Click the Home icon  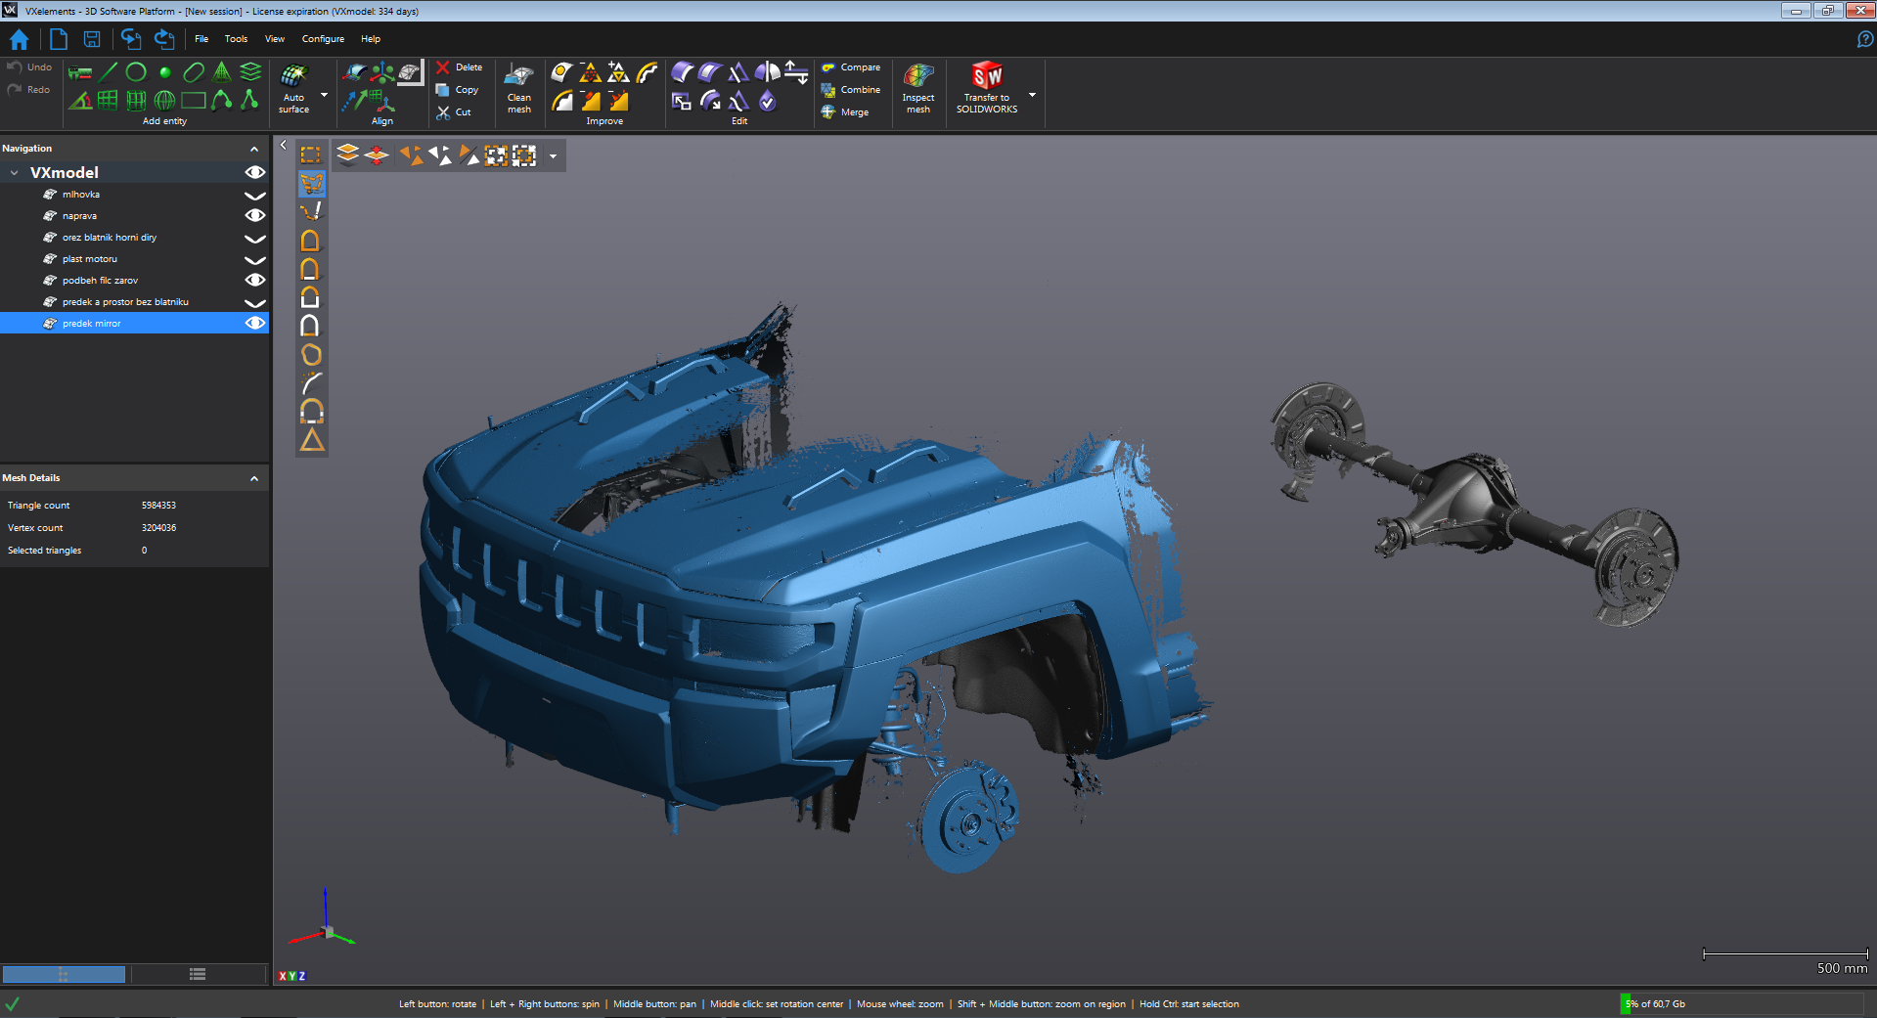19,39
